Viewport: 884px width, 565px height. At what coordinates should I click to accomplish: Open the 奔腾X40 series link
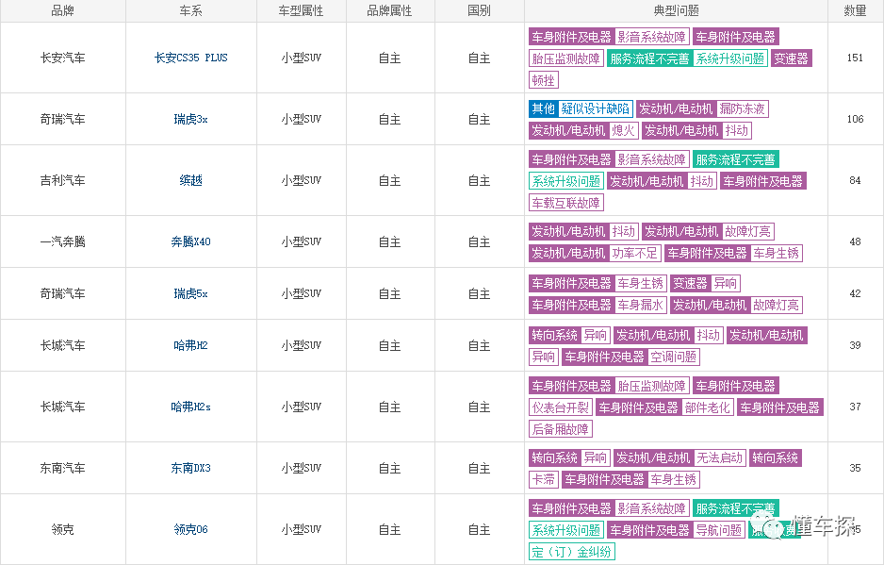190,241
